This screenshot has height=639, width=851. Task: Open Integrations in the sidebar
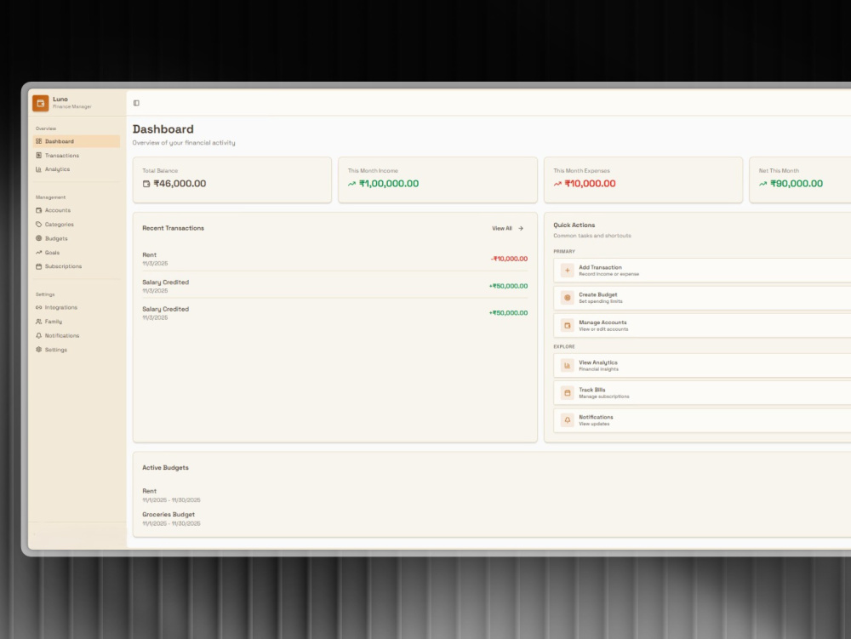(x=77, y=307)
